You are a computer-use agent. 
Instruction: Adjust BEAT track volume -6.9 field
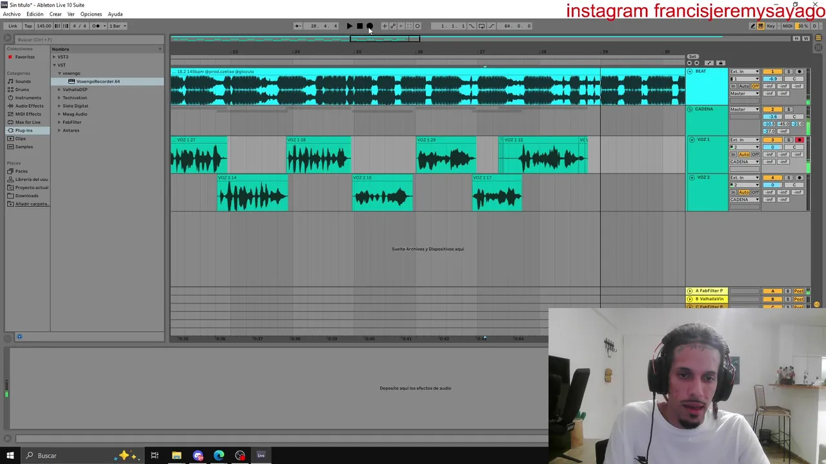click(x=772, y=79)
